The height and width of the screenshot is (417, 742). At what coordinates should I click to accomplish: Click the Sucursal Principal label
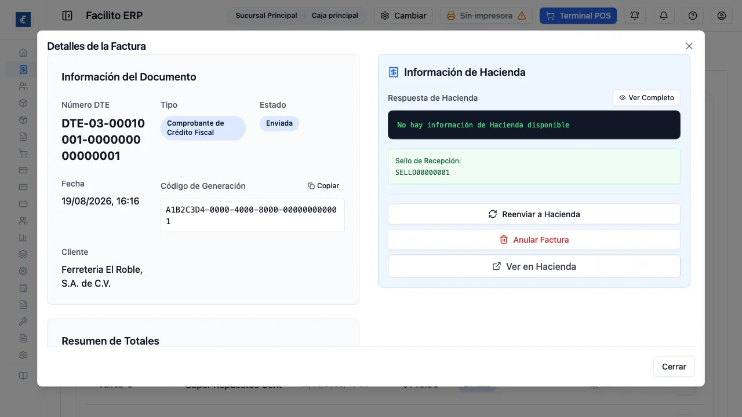(x=266, y=16)
